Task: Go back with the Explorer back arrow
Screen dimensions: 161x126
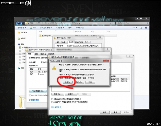Action: point(17,23)
